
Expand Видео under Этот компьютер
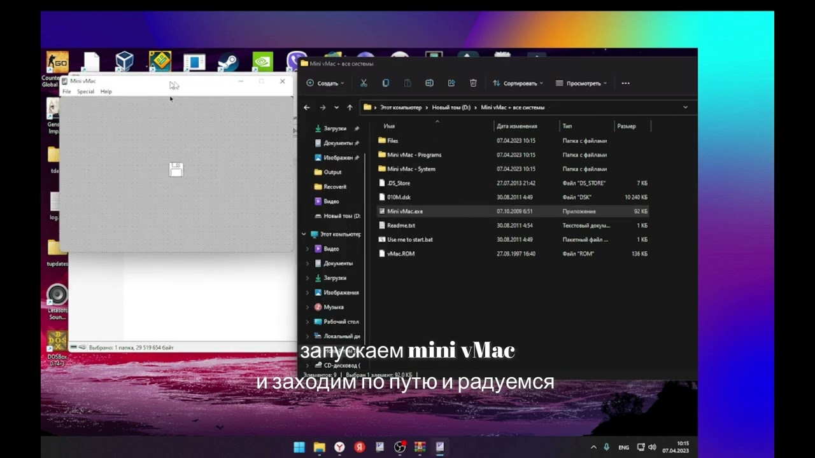click(x=308, y=249)
